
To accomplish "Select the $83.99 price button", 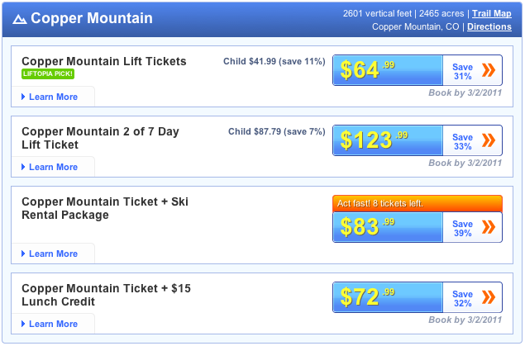I will (x=388, y=227).
